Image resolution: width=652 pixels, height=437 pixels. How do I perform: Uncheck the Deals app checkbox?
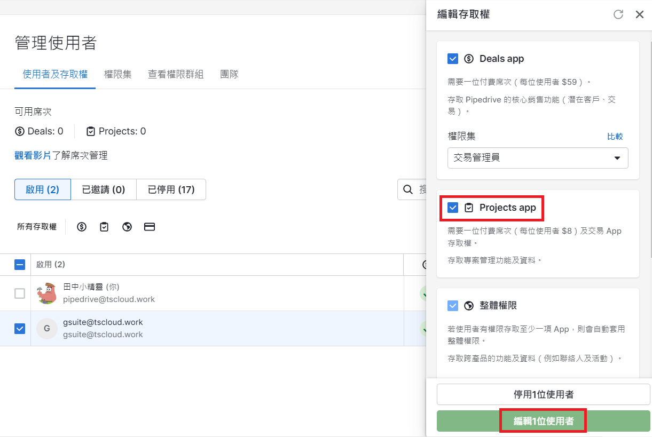453,59
